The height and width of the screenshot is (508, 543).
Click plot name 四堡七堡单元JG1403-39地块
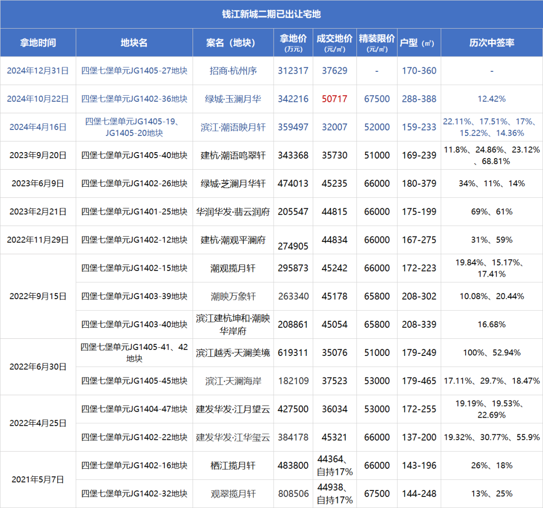134,296
